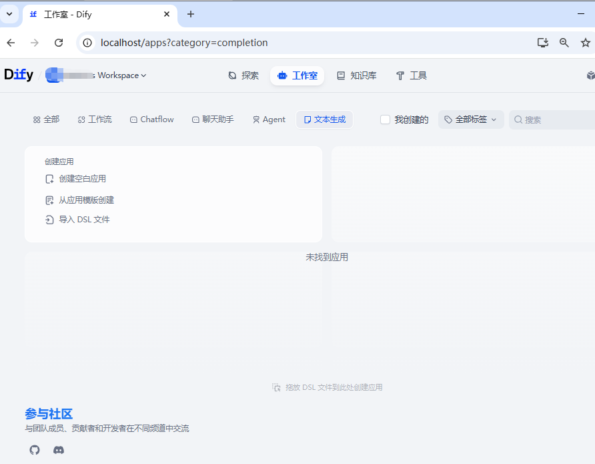
Task: Click 拖放 DSL 文件到此处创建应用 hint text
Action: pos(334,387)
